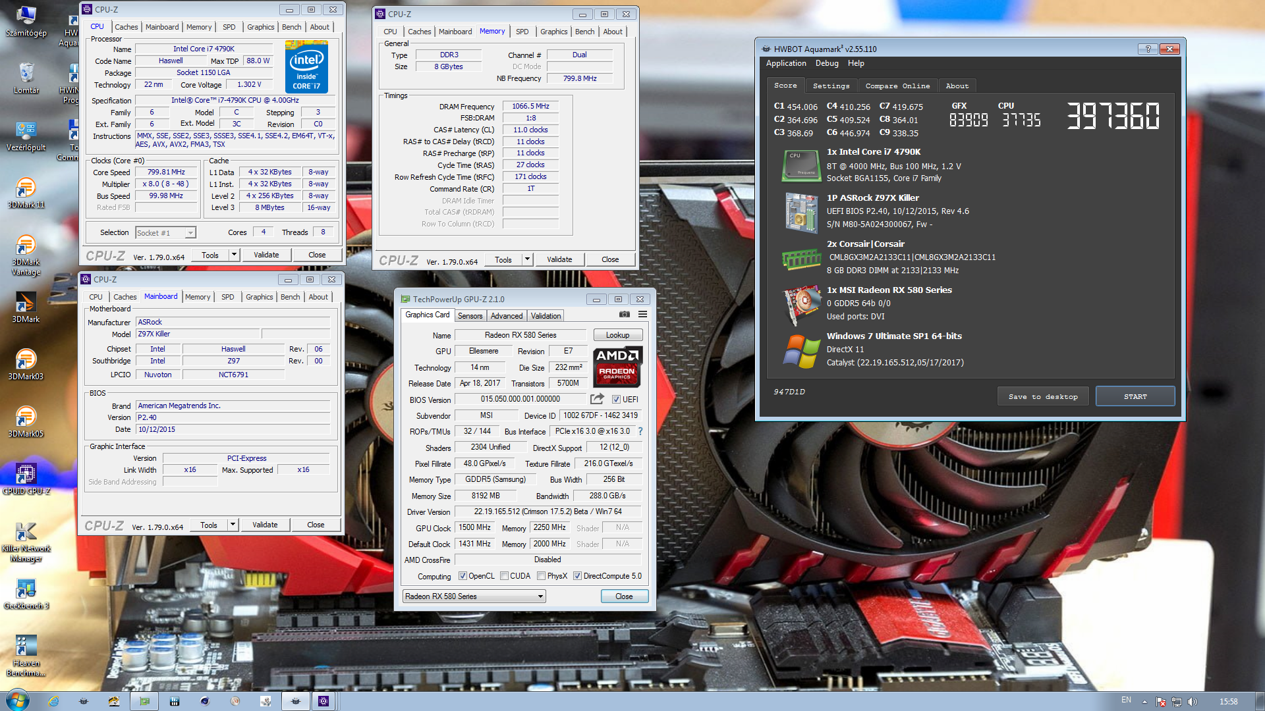Click the green GPU-Z taskbar button

pyautogui.click(x=144, y=701)
